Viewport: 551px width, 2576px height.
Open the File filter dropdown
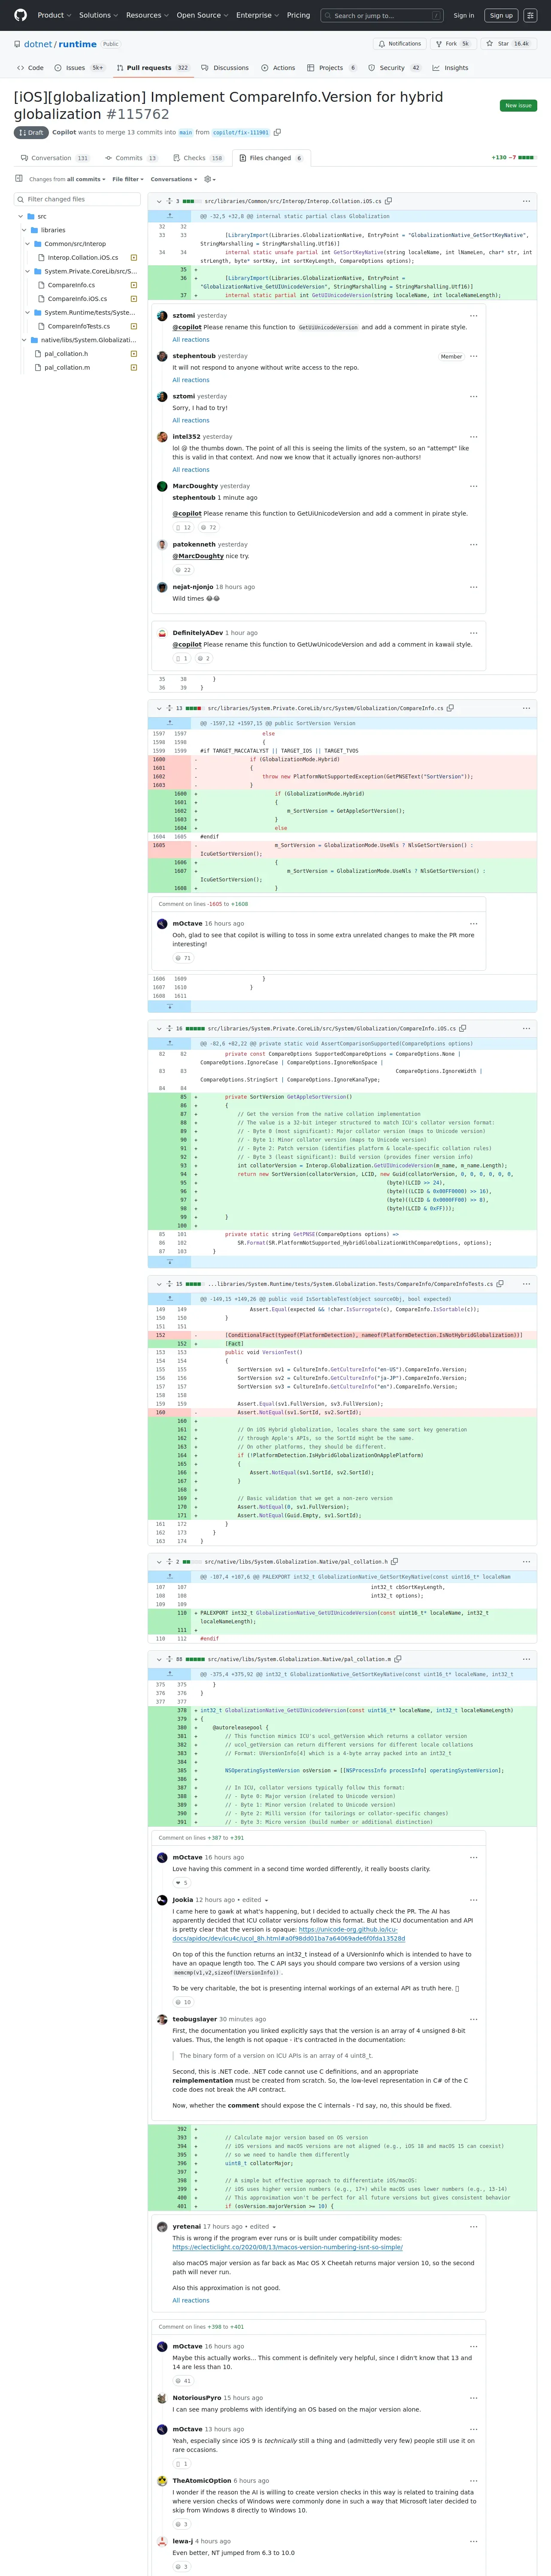click(x=128, y=179)
